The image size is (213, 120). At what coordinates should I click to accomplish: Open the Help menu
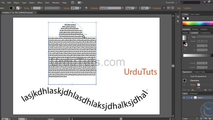coord(64,3)
